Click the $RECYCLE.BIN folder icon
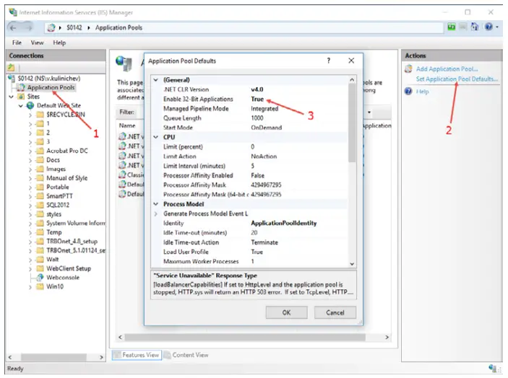This screenshot has height=378, width=508. [x=40, y=115]
